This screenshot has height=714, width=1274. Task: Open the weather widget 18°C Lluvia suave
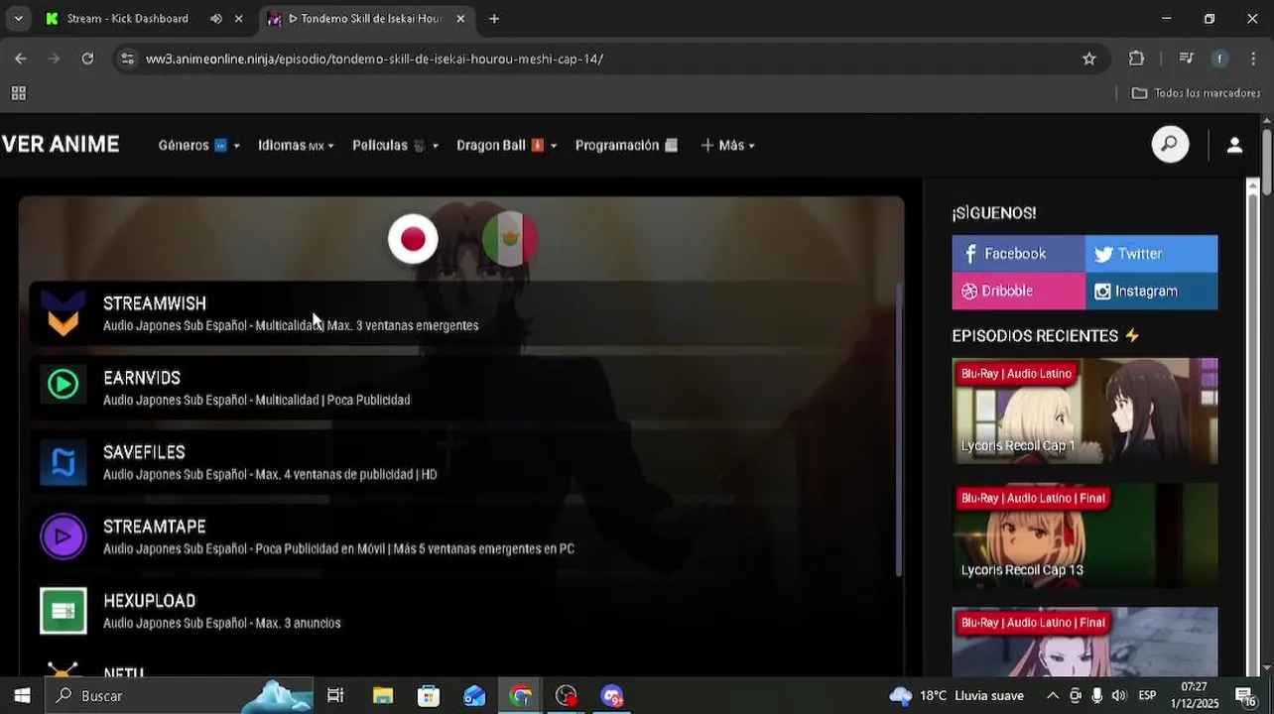click(956, 696)
